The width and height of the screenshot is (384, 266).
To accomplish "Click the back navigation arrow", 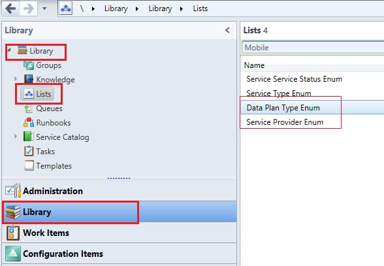I will [10, 8].
